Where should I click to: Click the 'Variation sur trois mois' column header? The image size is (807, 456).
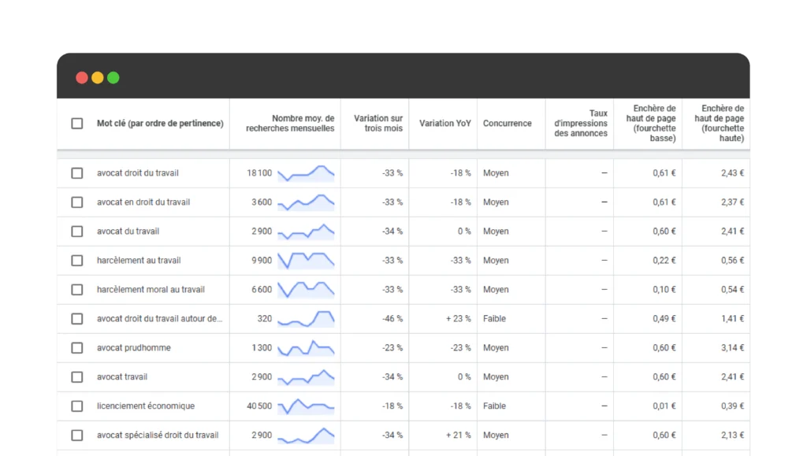pos(377,124)
